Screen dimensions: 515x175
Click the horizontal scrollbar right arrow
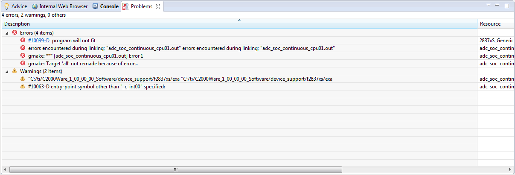(x=511, y=169)
